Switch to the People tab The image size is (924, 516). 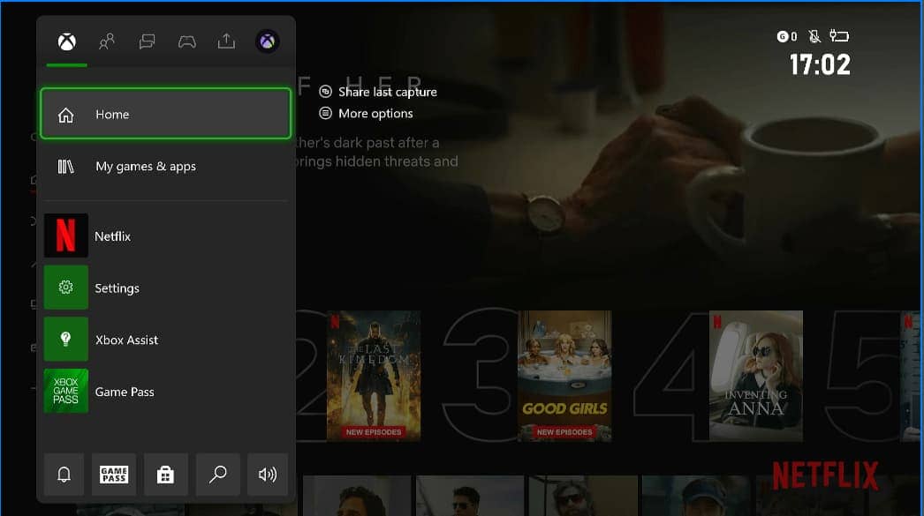tap(107, 41)
